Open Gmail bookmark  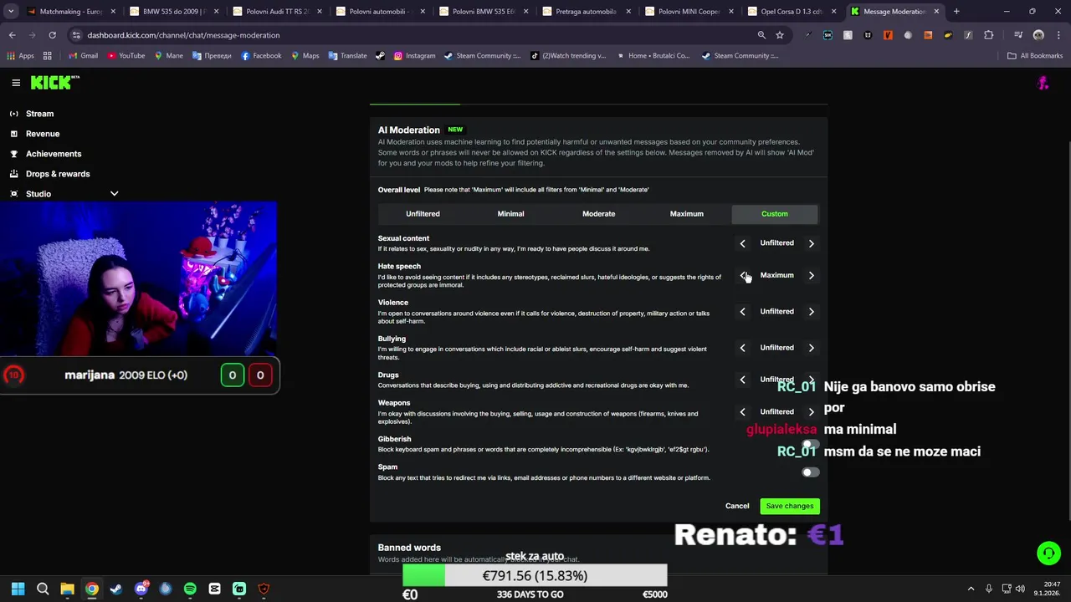point(83,55)
